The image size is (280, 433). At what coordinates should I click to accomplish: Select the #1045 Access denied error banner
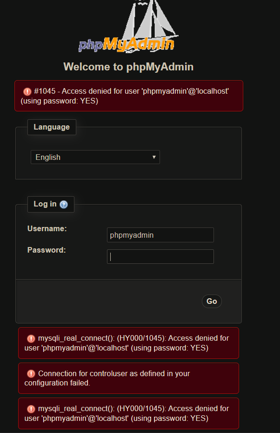tap(129, 96)
